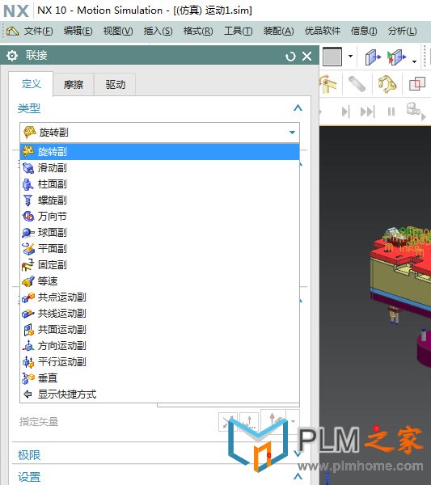The height and width of the screenshot is (485, 431).
Task: Select 平面副 joint type
Action: tap(159, 248)
